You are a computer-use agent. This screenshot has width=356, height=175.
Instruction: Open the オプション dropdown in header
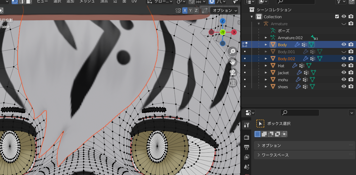click(224, 10)
